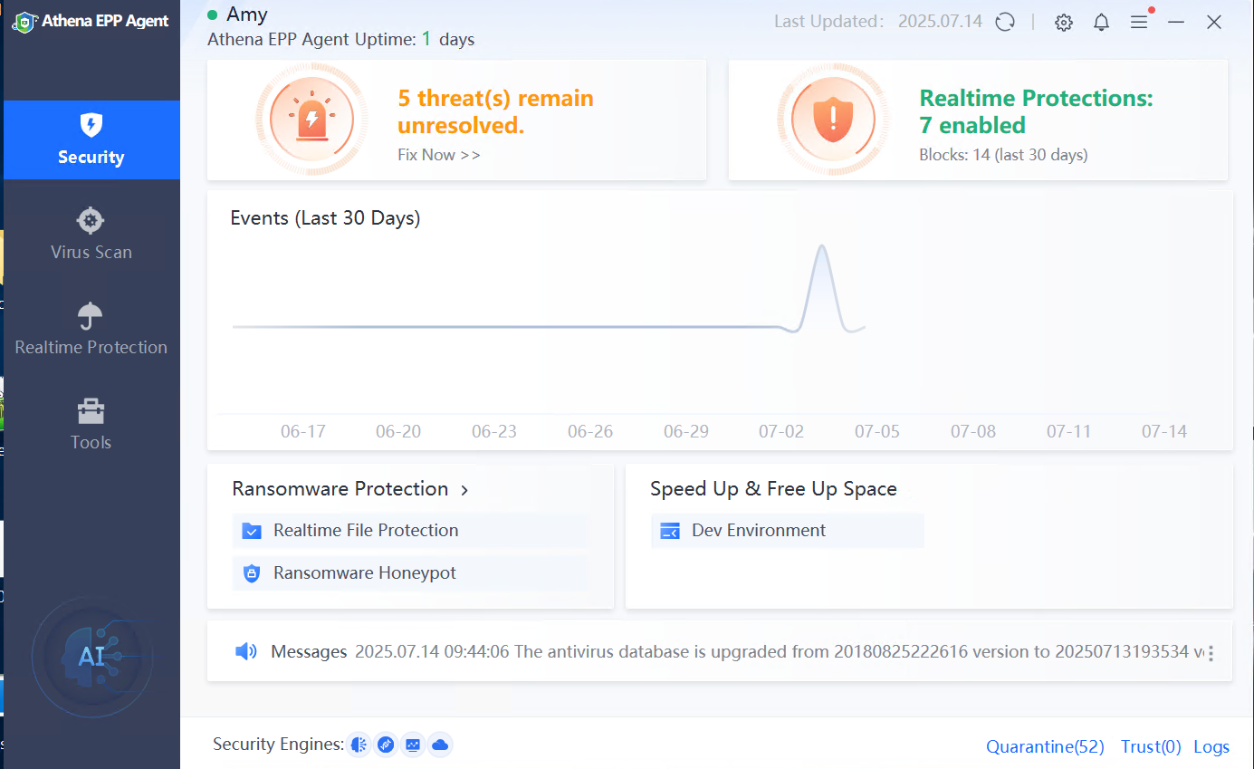Click the event spike on the chart
Image resolution: width=1254 pixels, height=769 pixels.
pyautogui.click(x=822, y=286)
